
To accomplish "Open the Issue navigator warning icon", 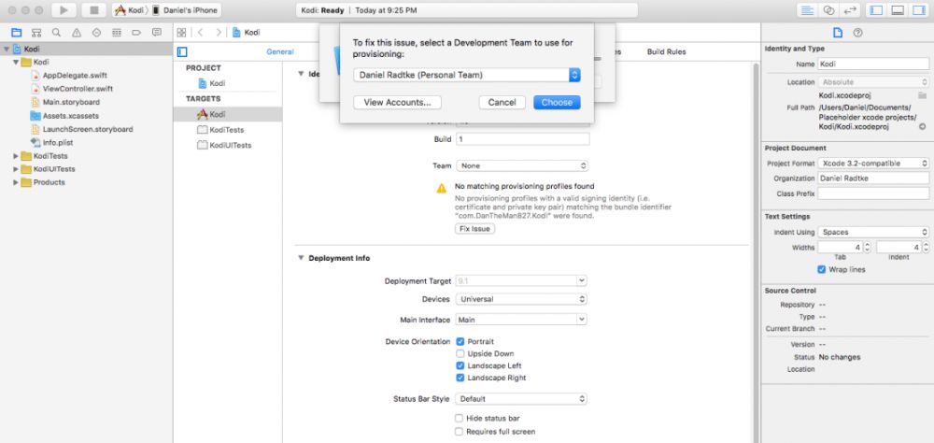I will (x=77, y=32).
